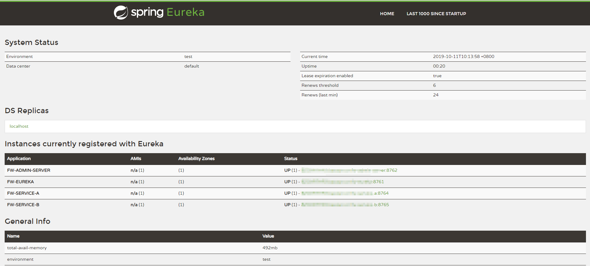
Task: Click the Current time label
Action: tap(314, 56)
